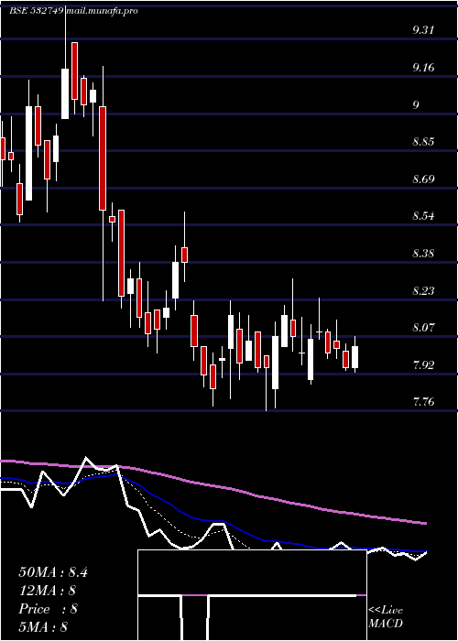458x641 pixels.
Task: Click the 7.92 price axis label
Action: 423,365
